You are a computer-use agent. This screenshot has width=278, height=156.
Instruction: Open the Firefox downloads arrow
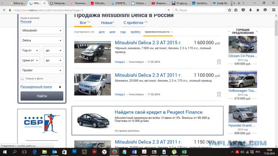tap(250, 10)
